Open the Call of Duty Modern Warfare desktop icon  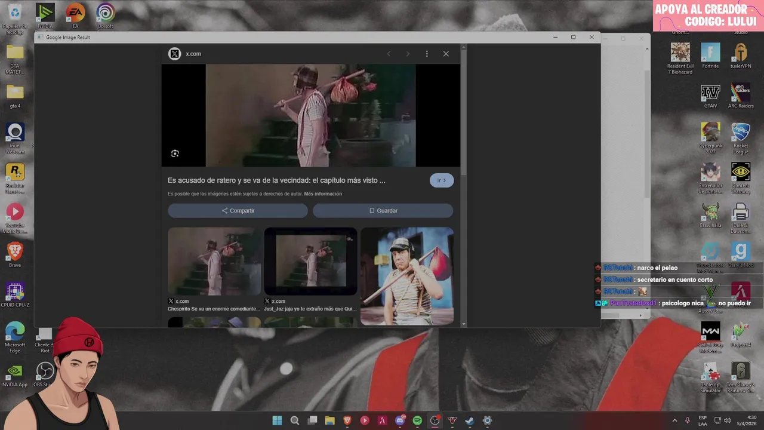click(710, 338)
